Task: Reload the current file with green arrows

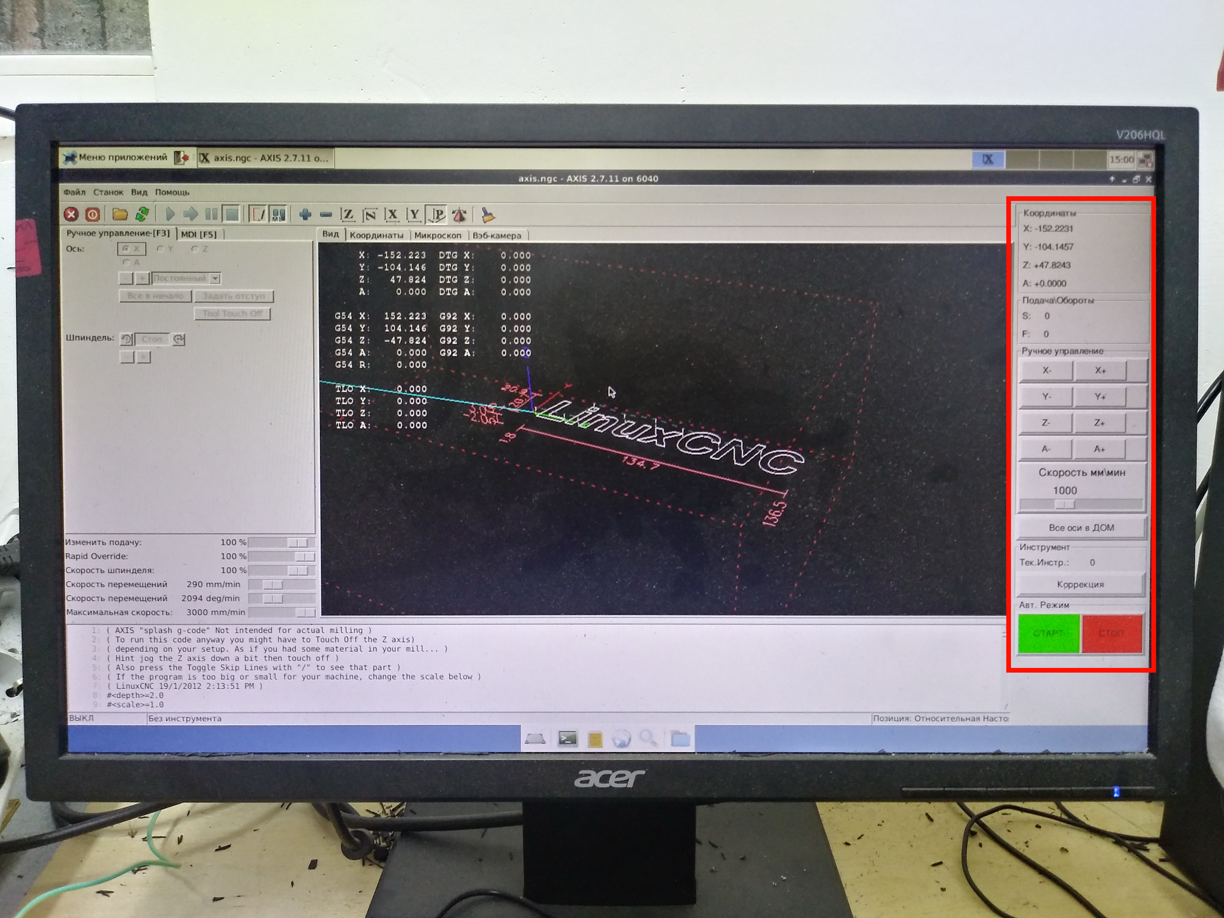Action: (x=142, y=214)
